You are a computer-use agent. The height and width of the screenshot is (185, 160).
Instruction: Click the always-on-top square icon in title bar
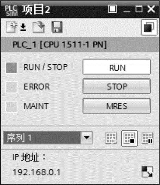pyautogui.click(x=113, y=9)
